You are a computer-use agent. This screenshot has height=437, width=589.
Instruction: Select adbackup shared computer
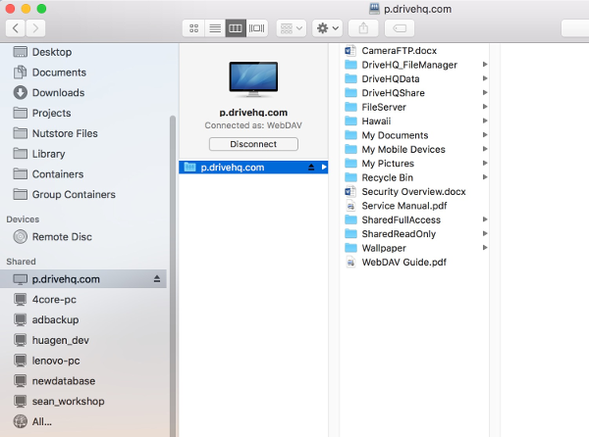46,319
